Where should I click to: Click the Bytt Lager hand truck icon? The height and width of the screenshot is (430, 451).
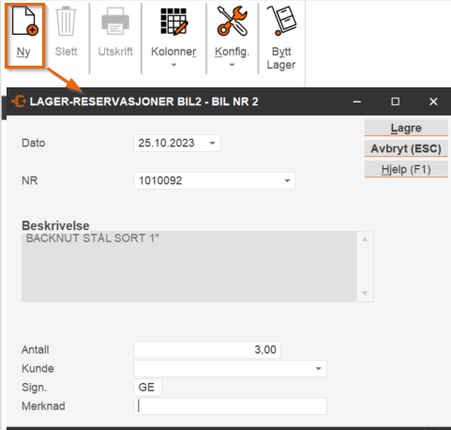(281, 21)
